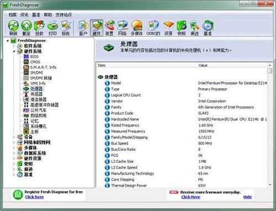Image resolution: width=276 pixels, height=211 pixels.
Task: Click the Hide link
Action: point(247,197)
